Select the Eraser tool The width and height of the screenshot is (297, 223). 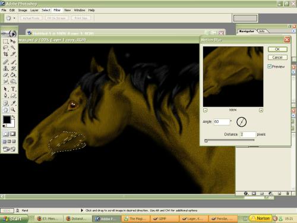[5, 75]
